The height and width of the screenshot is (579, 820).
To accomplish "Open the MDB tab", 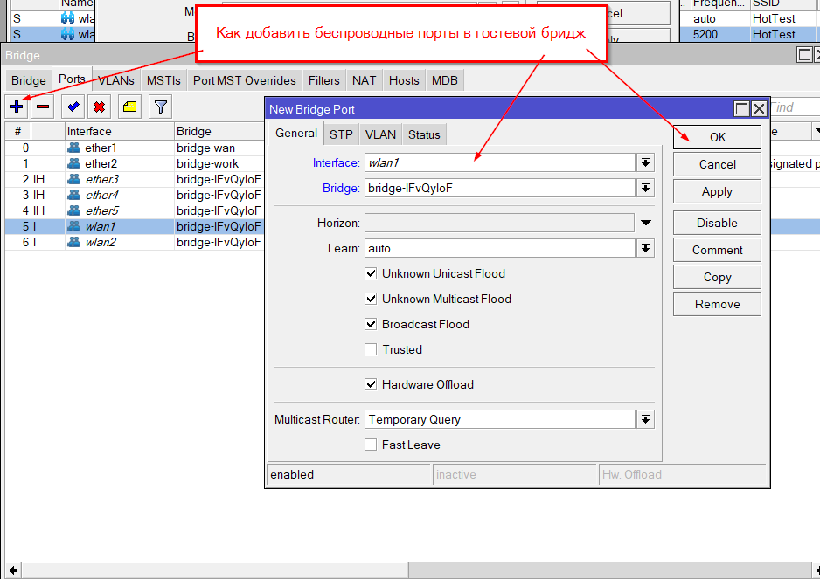I will click(x=444, y=80).
